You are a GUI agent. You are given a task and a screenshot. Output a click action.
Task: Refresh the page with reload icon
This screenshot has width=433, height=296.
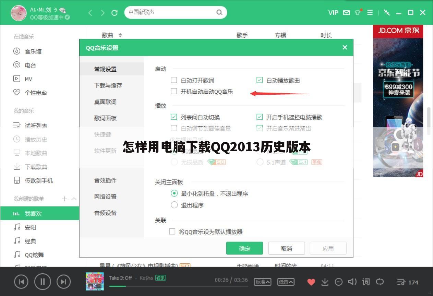coord(115,13)
